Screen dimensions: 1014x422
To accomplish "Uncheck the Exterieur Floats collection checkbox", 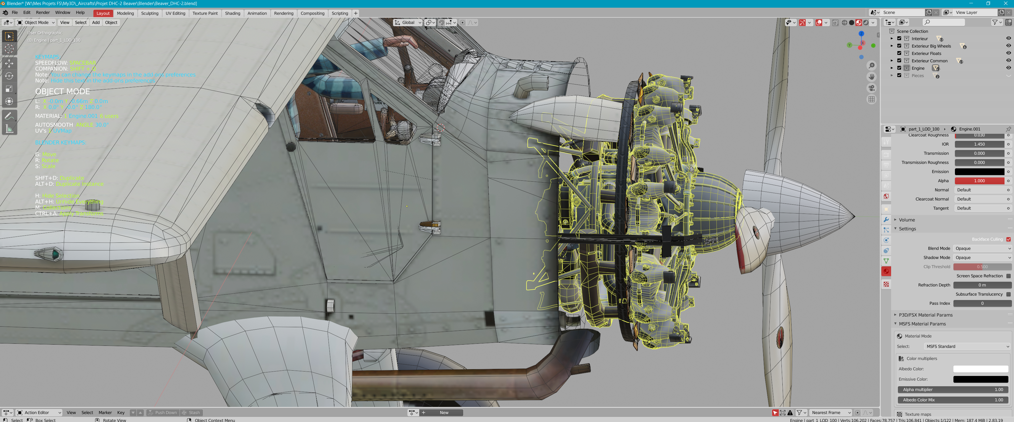I will pyautogui.click(x=899, y=53).
